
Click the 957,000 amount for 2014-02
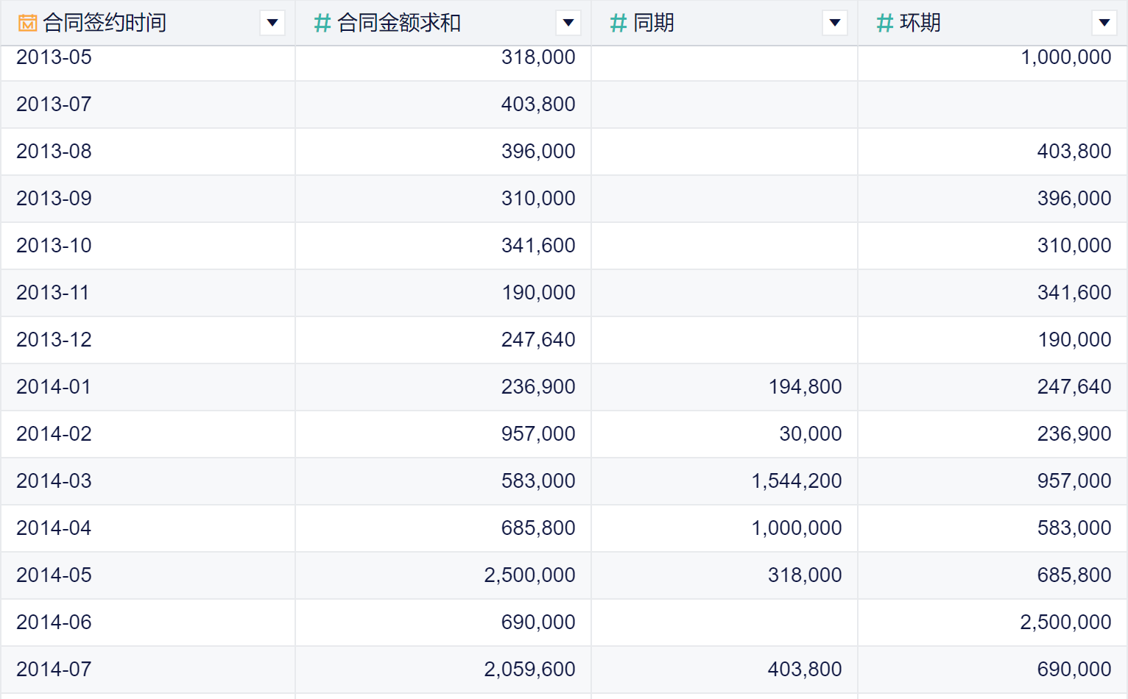coord(538,434)
